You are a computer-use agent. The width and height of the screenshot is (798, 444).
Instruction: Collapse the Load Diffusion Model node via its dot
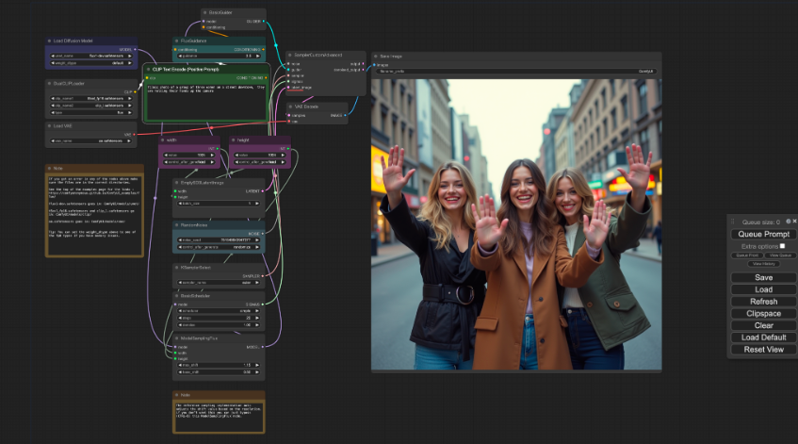point(49,41)
